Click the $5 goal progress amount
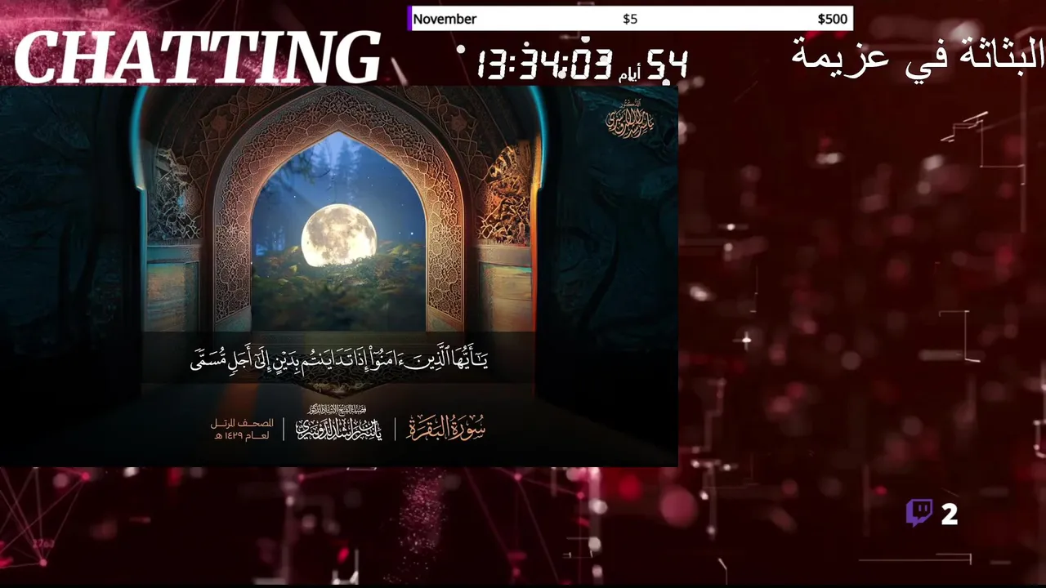 630,19
